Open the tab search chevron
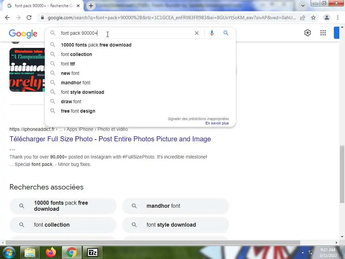 (303, 6)
